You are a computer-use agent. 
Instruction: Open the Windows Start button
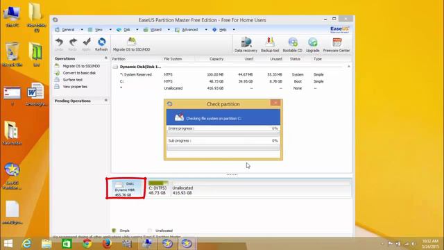[8, 244]
